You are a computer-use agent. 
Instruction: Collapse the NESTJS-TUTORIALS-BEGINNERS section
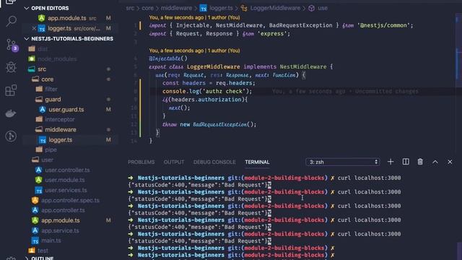(69, 38)
